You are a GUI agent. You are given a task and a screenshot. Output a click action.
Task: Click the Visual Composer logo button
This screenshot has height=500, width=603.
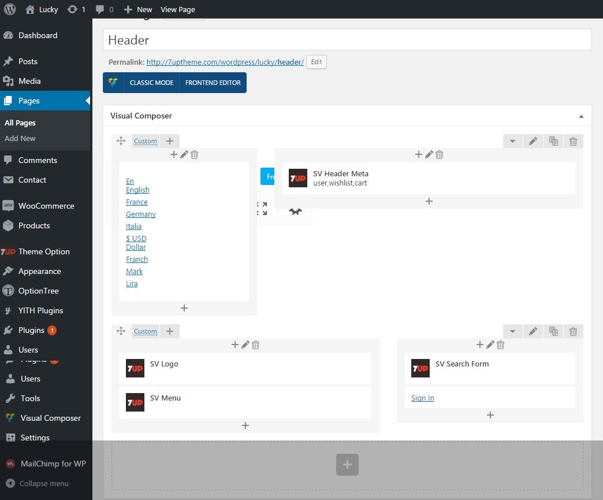[x=113, y=83]
